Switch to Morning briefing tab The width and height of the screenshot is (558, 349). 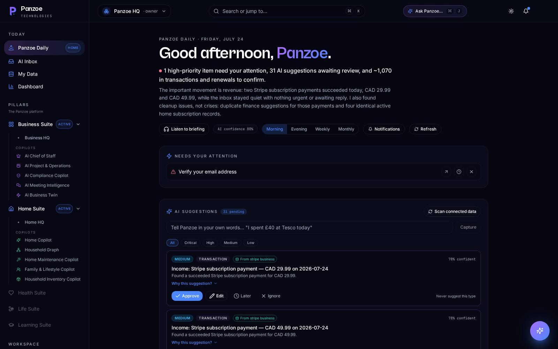[x=274, y=129]
